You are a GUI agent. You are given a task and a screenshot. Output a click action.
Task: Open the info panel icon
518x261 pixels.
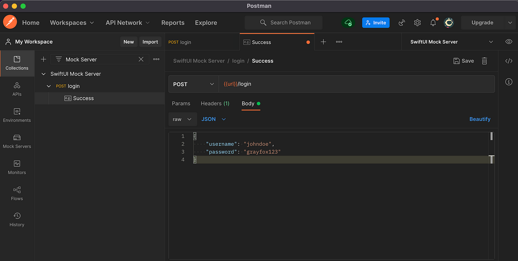click(509, 82)
